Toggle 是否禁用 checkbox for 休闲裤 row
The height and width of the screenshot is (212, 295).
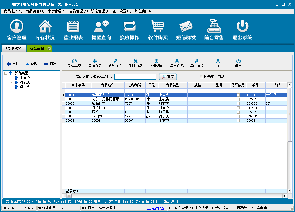pyautogui.click(x=238, y=116)
